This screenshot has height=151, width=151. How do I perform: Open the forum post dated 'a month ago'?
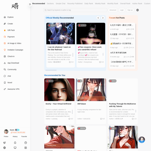(122, 27)
